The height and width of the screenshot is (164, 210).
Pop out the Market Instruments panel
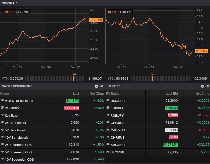point(102,86)
